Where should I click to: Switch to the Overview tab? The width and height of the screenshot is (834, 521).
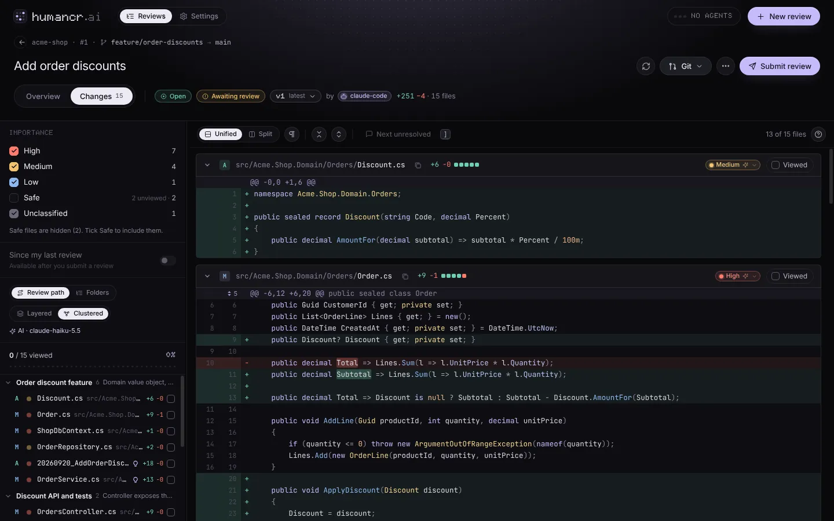[43, 96]
